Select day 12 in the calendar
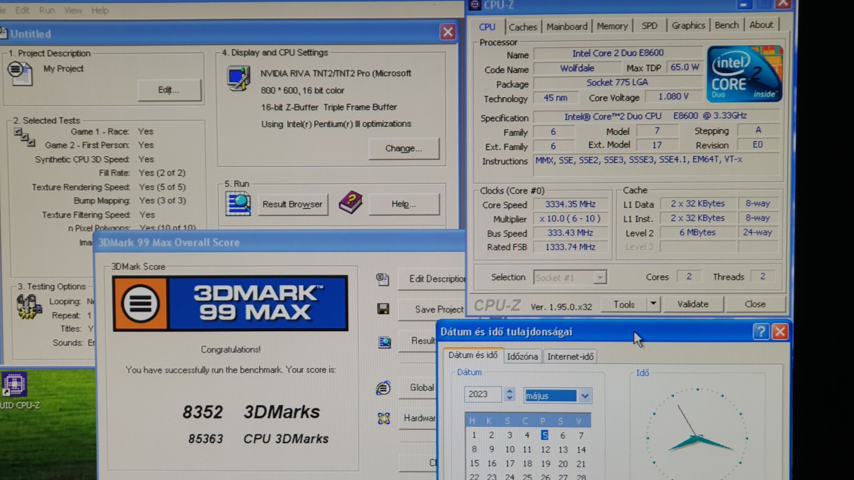854x480 pixels. point(545,450)
